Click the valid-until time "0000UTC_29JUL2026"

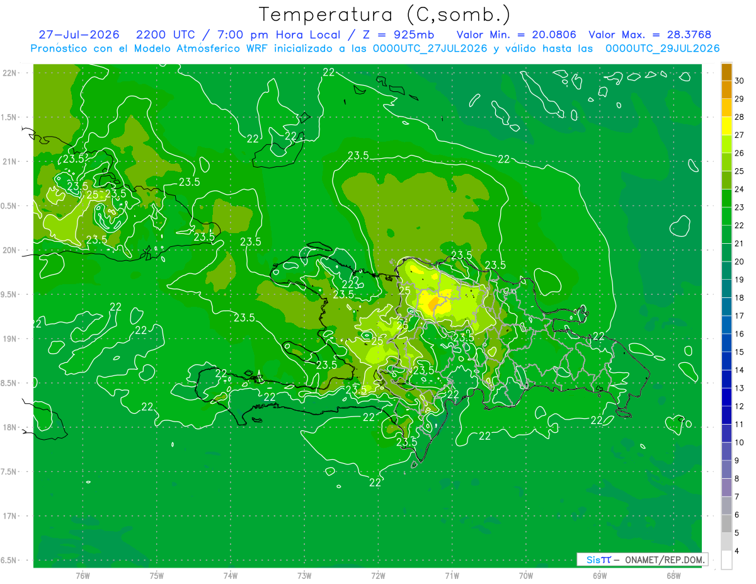point(662,49)
